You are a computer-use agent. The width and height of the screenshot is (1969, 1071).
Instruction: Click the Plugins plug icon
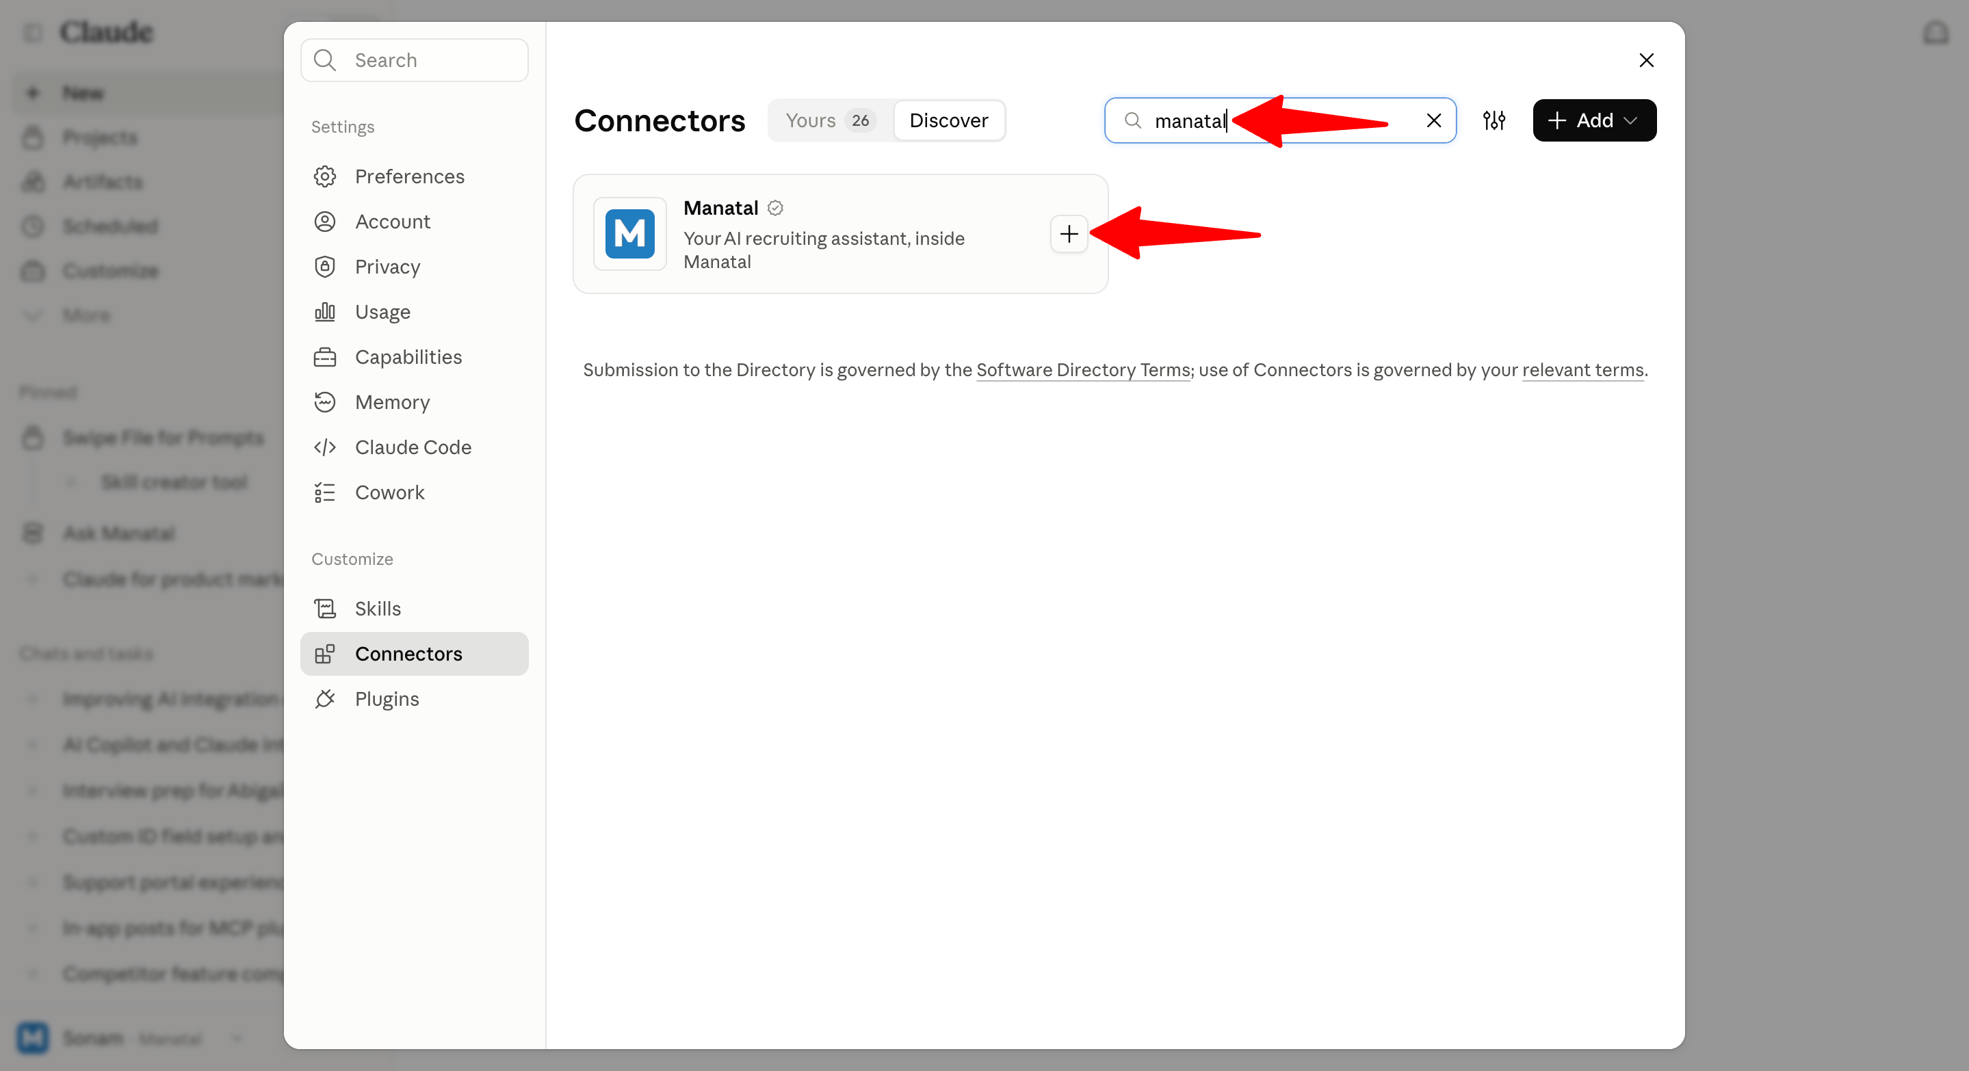pyautogui.click(x=325, y=698)
